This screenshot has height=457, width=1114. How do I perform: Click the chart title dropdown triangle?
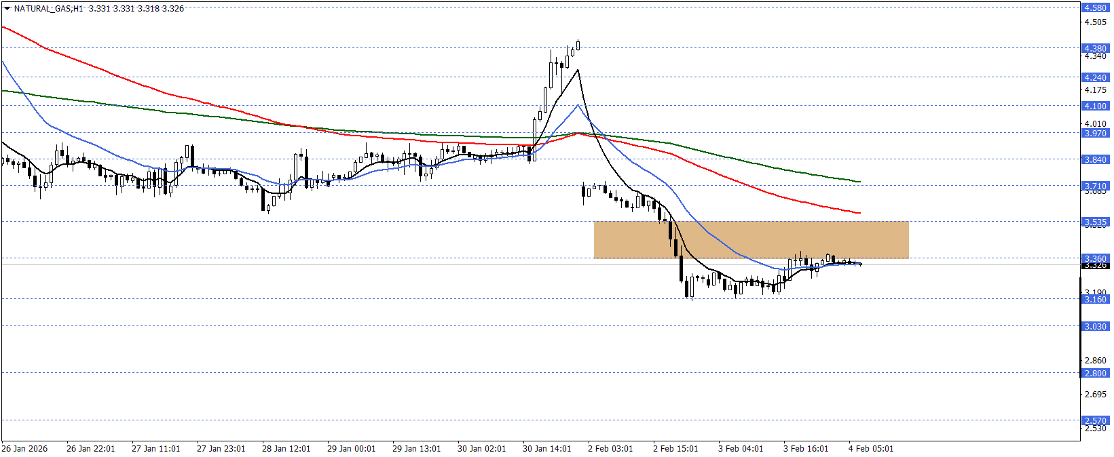click(7, 9)
